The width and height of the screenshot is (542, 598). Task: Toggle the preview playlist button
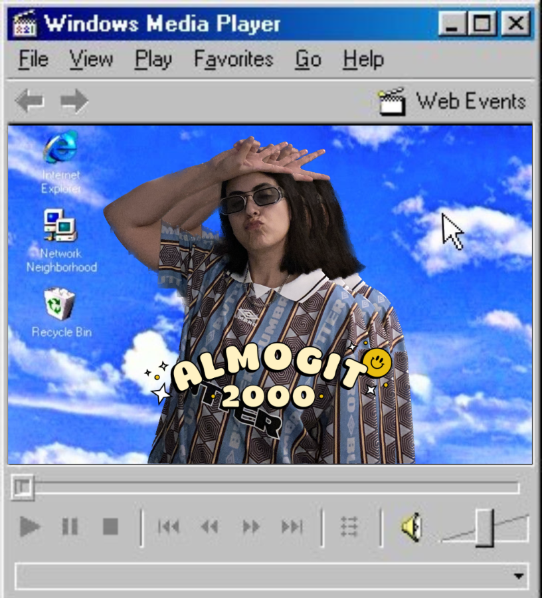(x=349, y=527)
